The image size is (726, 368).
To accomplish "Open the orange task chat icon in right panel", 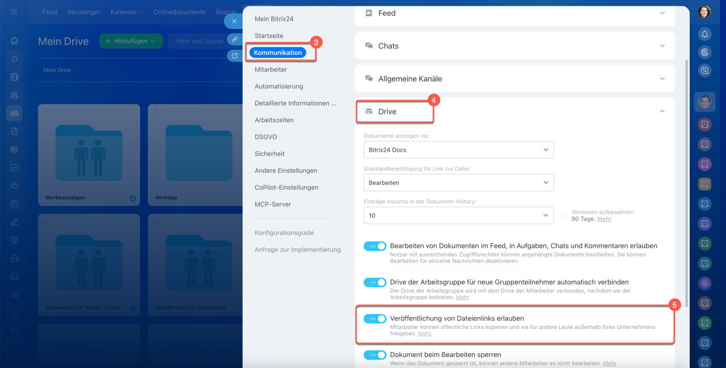I will pyautogui.click(x=704, y=183).
